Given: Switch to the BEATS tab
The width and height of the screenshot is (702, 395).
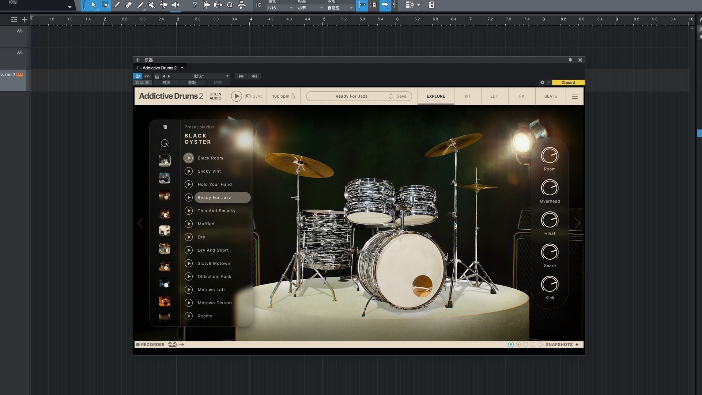Looking at the screenshot, I should point(551,96).
